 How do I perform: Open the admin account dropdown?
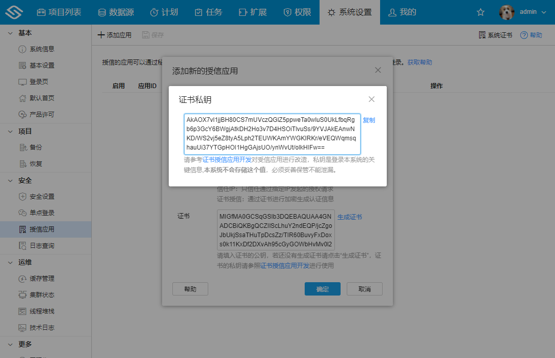[529, 11]
